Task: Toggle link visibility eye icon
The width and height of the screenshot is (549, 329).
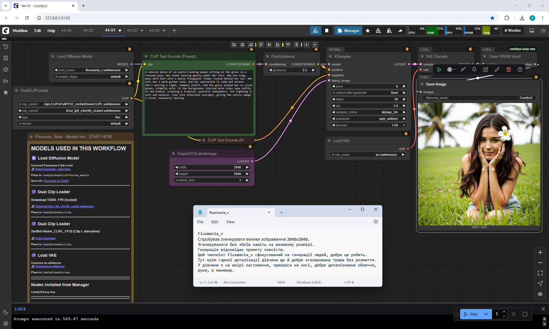Action: click(540, 294)
